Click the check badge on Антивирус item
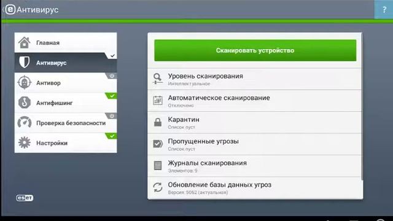 click(x=112, y=56)
